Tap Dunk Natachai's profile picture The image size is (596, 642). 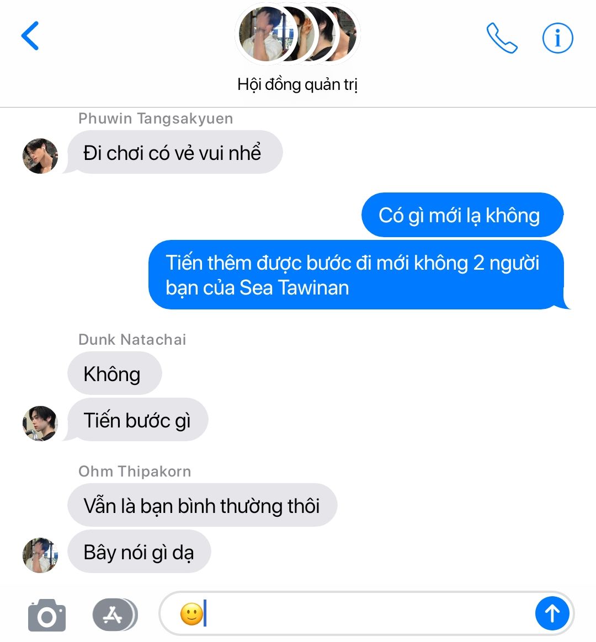pos(40,424)
